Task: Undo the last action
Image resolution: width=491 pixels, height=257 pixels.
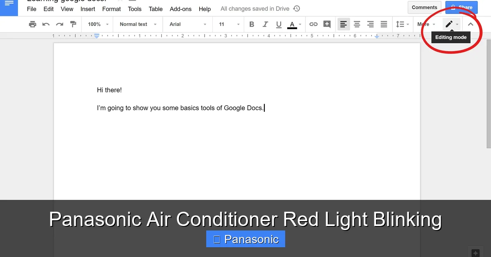Action: 46,24
